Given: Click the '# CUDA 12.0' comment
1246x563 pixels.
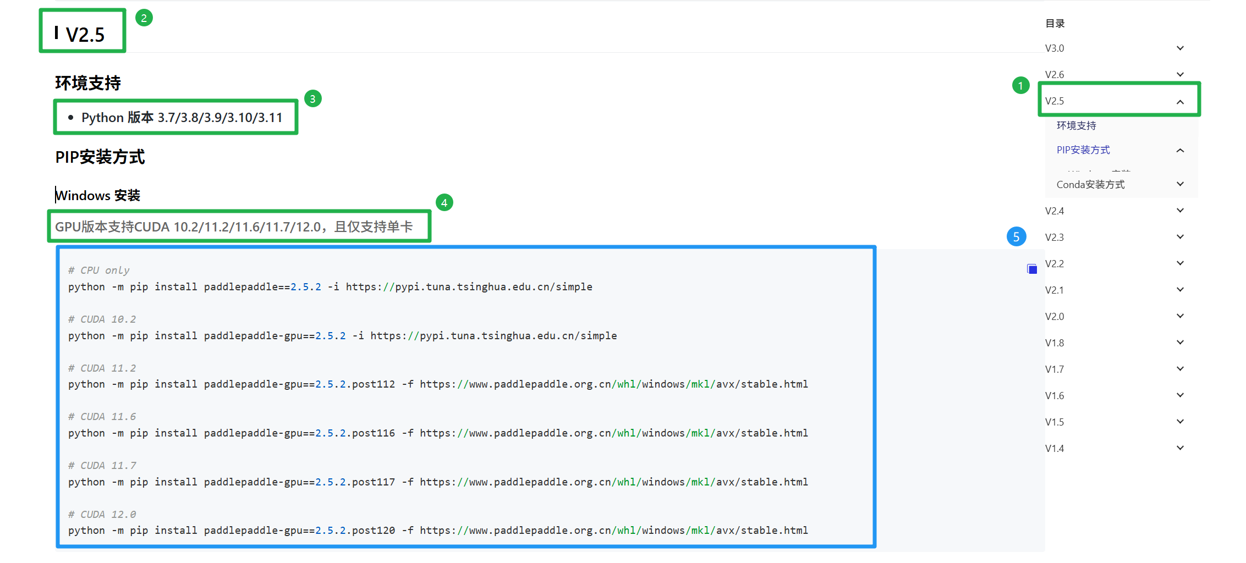Looking at the screenshot, I should tap(102, 515).
